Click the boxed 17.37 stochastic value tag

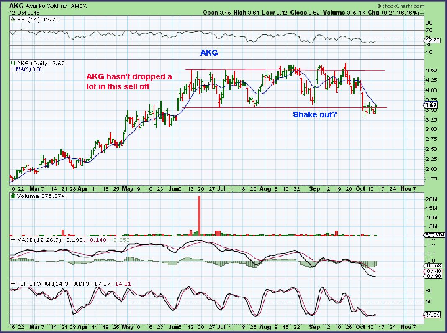coord(432,314)
